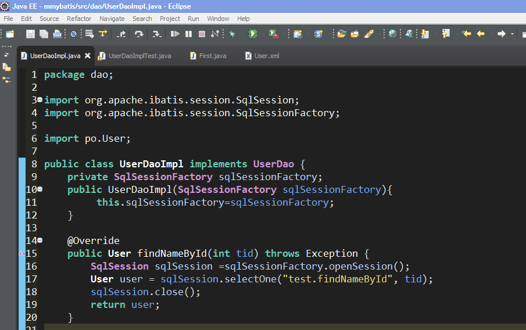Open External Tools dropdown arrow
Image resolution: width=526 pixels, height=330 pixels.
coord(284,34)
